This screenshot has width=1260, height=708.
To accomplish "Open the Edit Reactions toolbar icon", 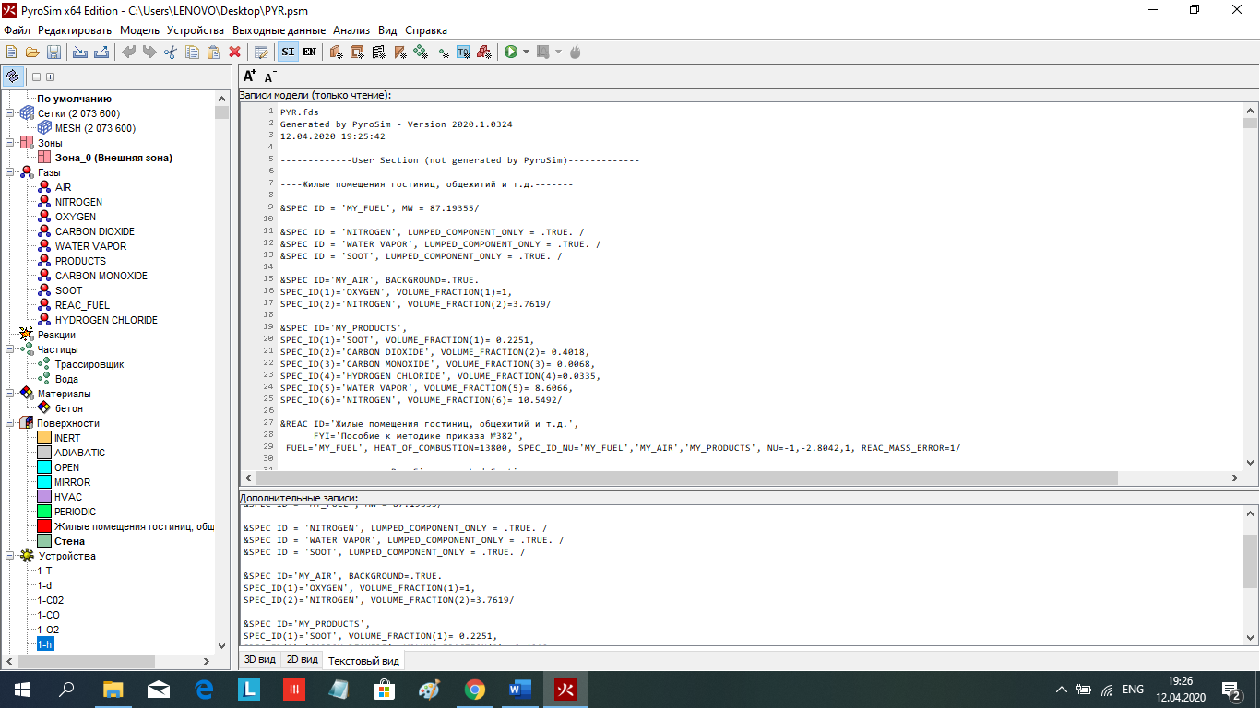I will tap(378, 52).
